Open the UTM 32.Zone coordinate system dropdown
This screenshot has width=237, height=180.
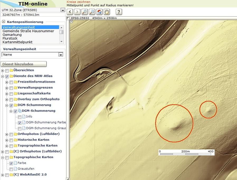pyautogui.click(x=63, y=10)
